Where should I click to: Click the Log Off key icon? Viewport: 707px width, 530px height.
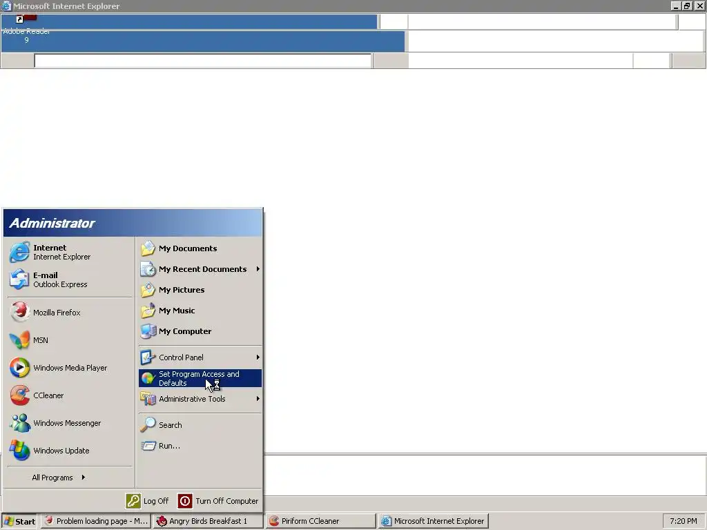click(x=133, y=501)
